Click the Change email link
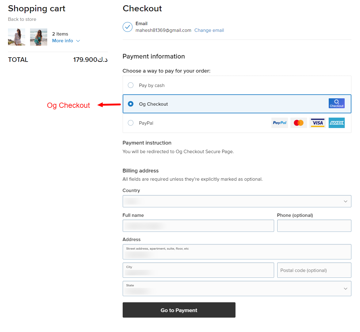Viewport: 360px width, 332px height. (x=209, y=30)
